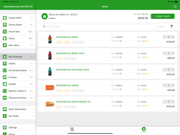Switch to the Pricebook bottom tab
The width and height of the screenshot is (180, 135).
point(72,130)
